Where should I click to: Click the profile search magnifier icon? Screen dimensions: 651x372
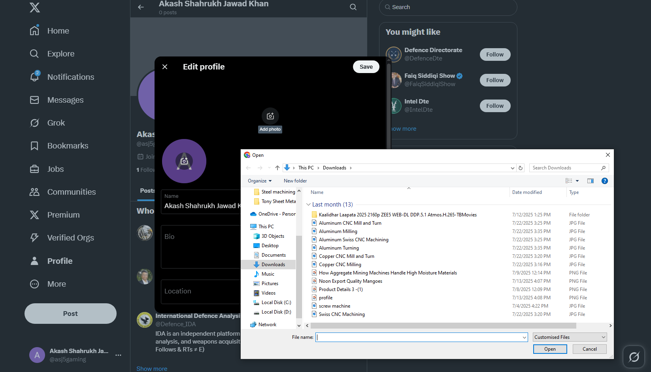point(353,7)
